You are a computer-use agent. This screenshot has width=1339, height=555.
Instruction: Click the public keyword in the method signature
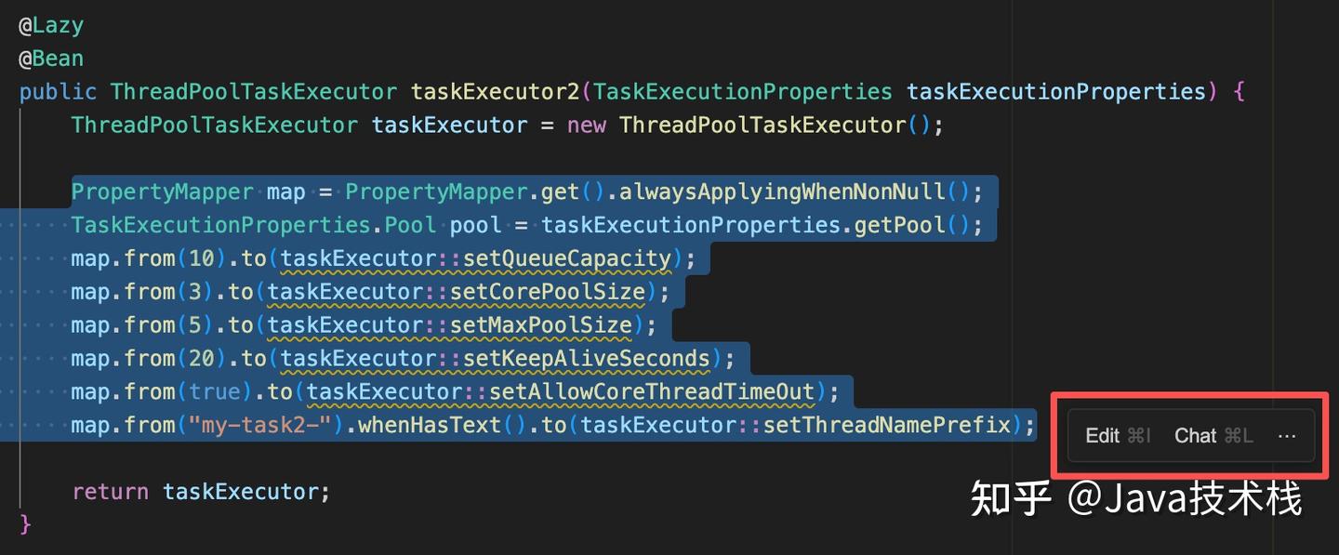[x=58, y=92]
